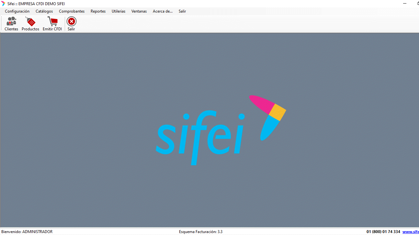
Task: Open the Utilerías menu
Action: click(x=119, y=11)
